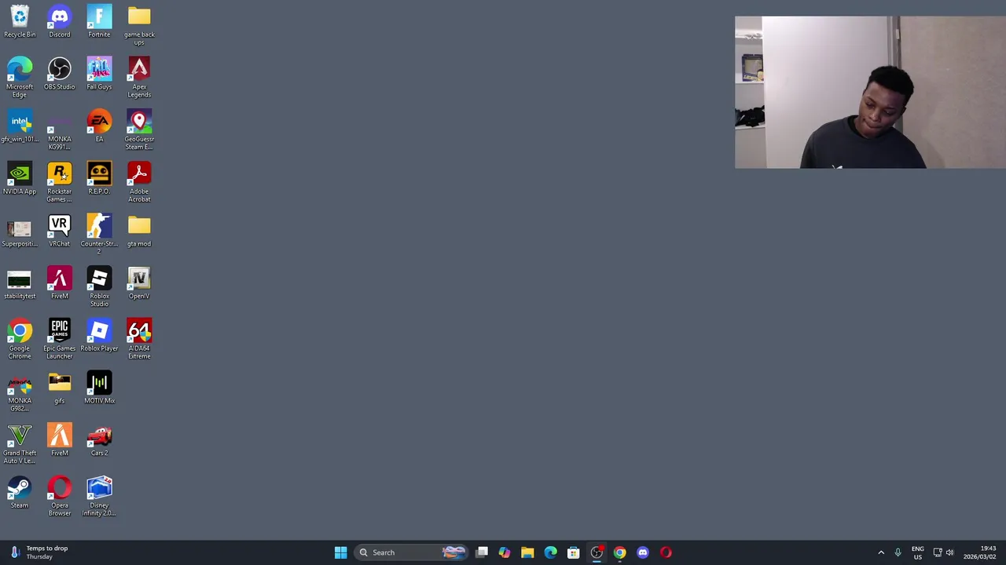Select the Apex Legends desktop shortcut

(139, 78)
